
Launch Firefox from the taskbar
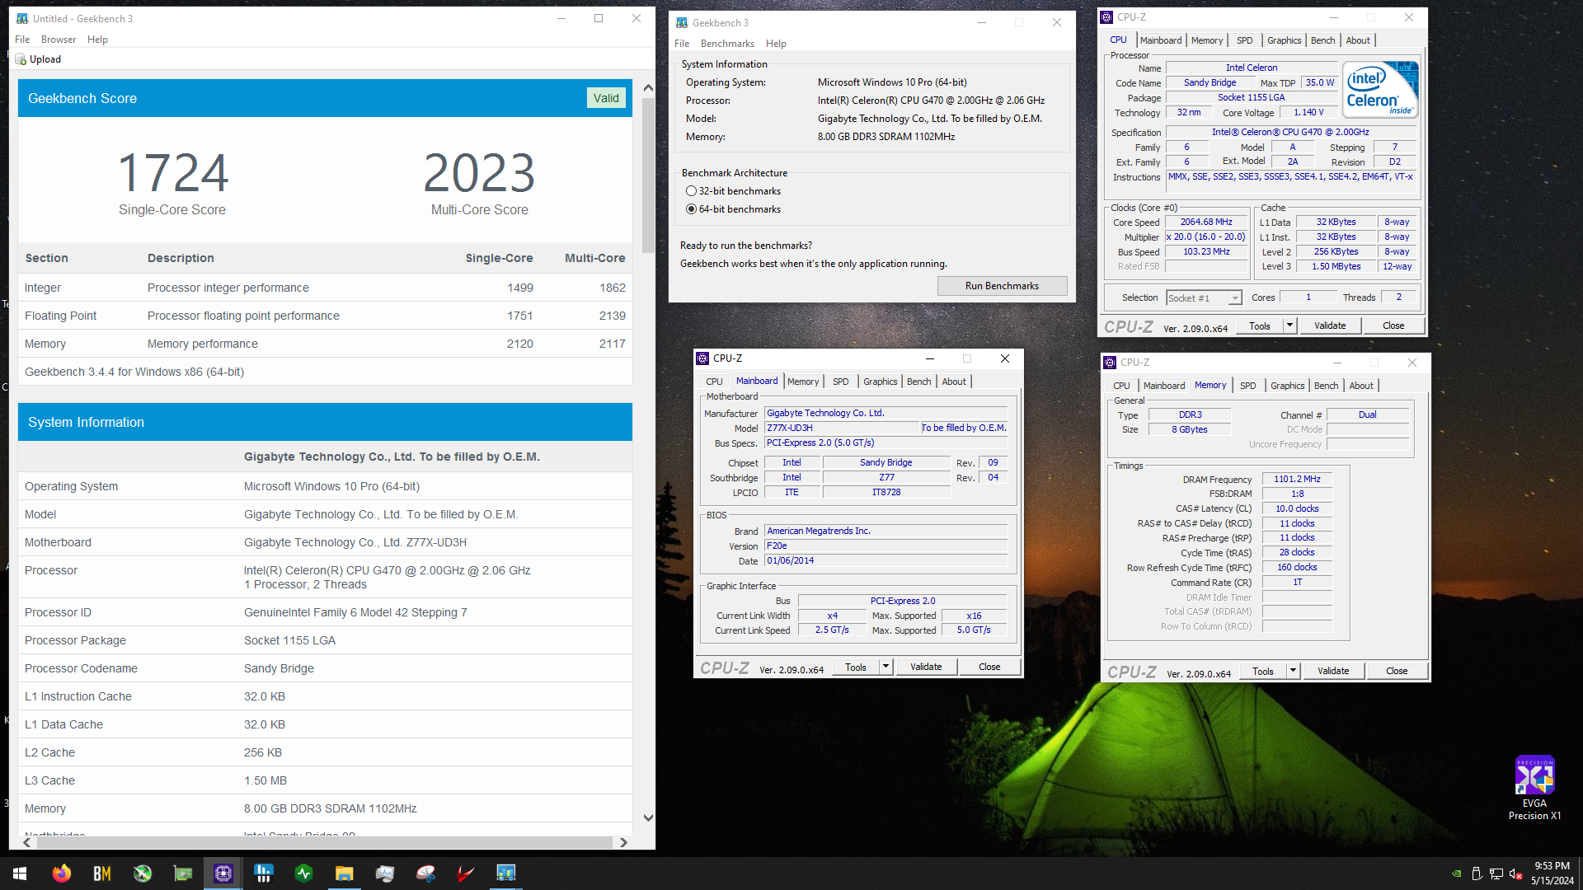click(x=61, y=874)
